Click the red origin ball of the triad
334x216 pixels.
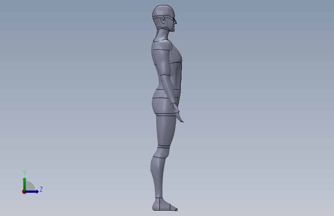[x=24, y=192]
